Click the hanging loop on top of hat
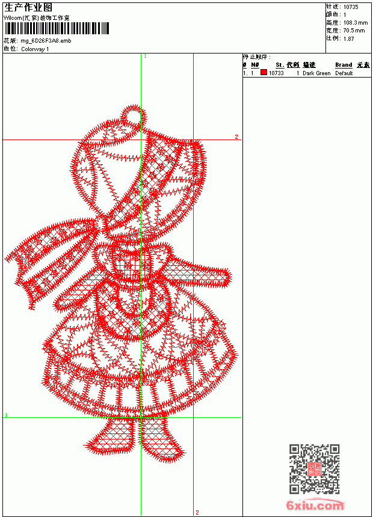The height and width of the screenshot is (517, 373). pos(133,116)
